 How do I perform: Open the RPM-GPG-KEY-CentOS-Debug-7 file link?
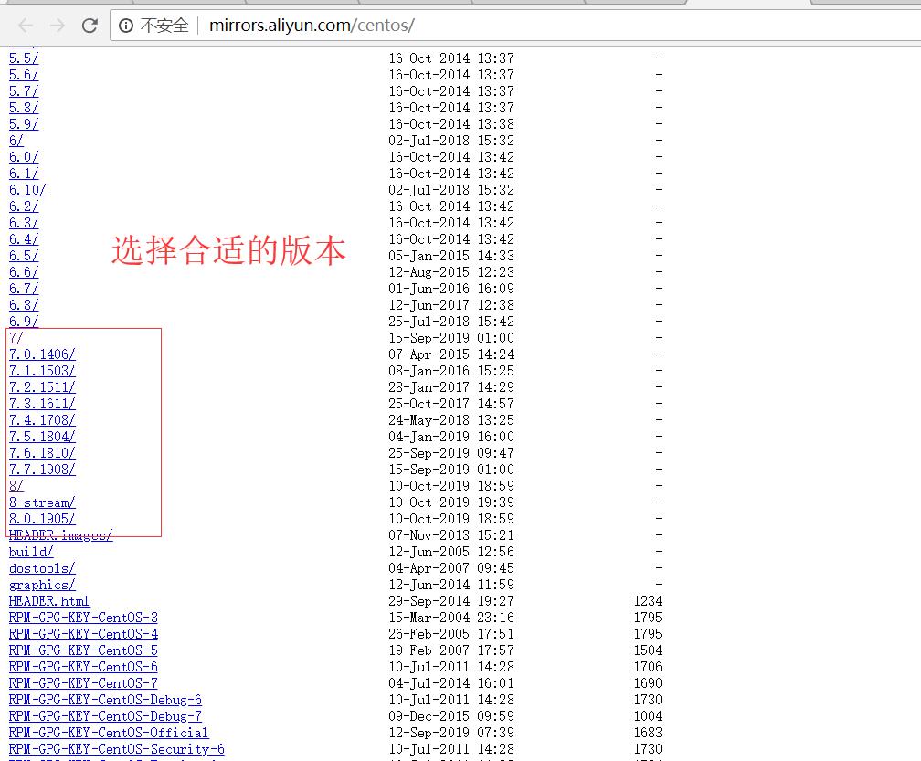tap(105, 716)
